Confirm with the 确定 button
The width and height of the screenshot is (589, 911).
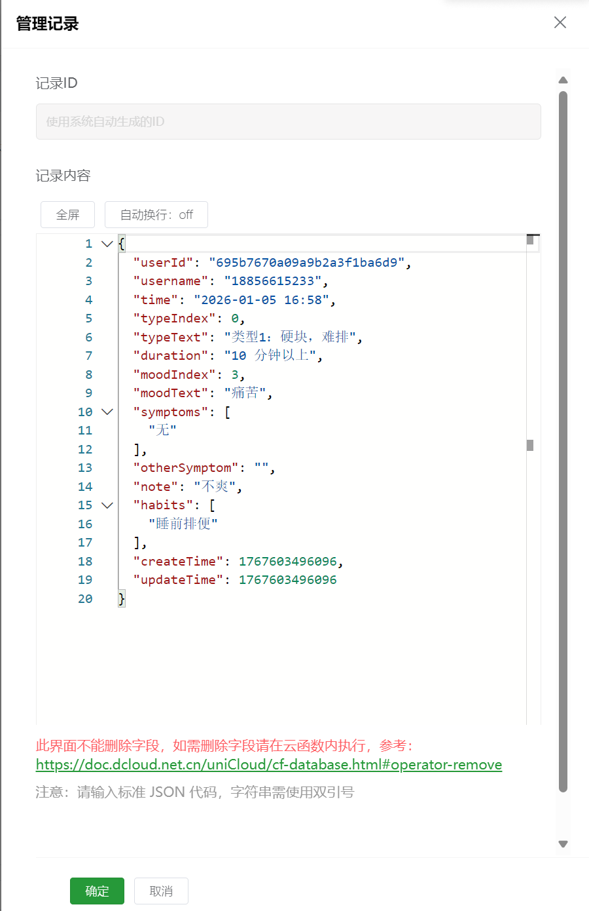[x=97, y=891]
